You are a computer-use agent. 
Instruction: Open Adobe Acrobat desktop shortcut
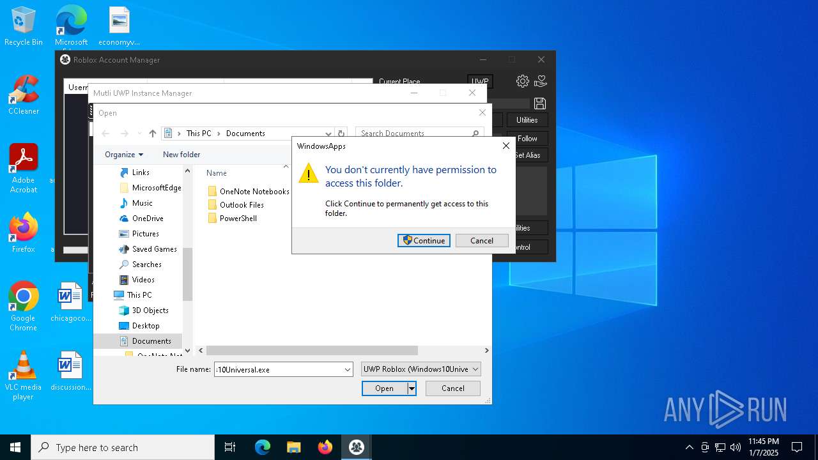coord(24,168)
